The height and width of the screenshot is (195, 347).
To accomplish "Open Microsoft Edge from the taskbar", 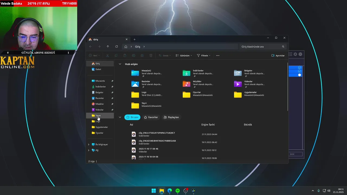I will (x=170, y=191).
